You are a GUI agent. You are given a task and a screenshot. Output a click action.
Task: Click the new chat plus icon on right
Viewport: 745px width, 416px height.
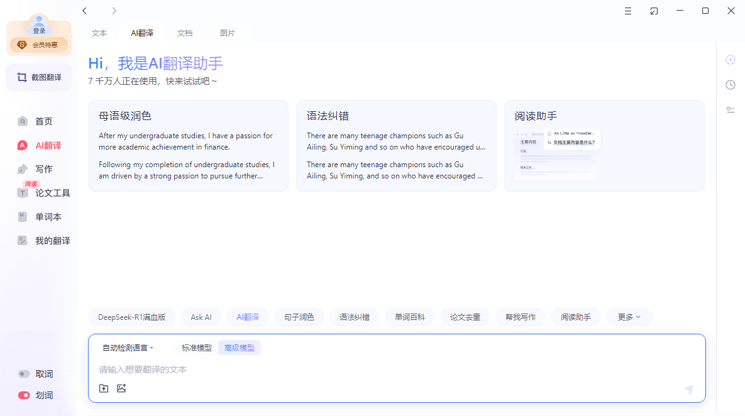(x=730, y=60)
